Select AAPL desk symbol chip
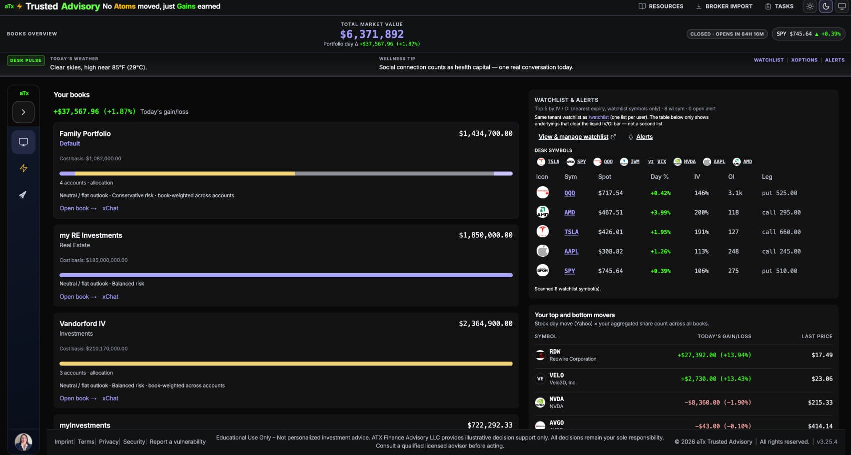Viewport: 851px width, 455px height. pos(714,162)
